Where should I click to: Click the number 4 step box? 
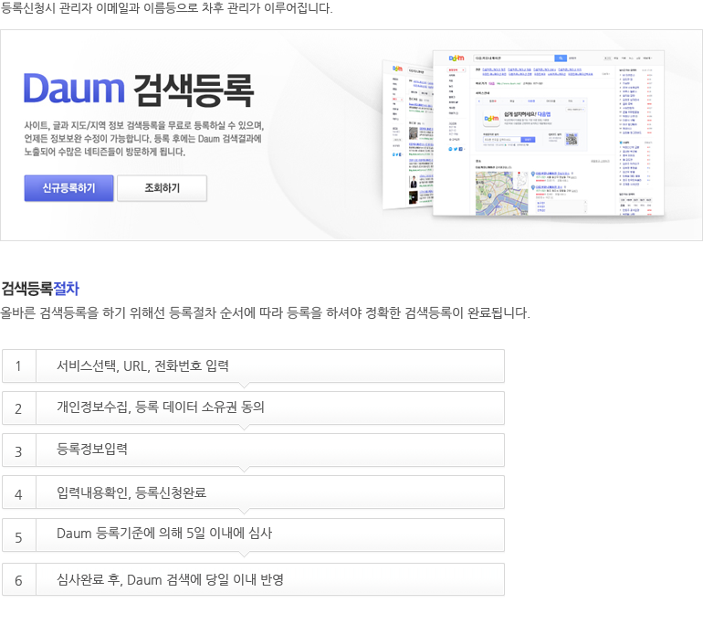(18, 493)
